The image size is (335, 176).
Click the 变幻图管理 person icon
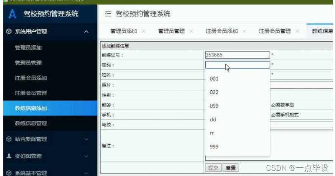click(9, 156)
